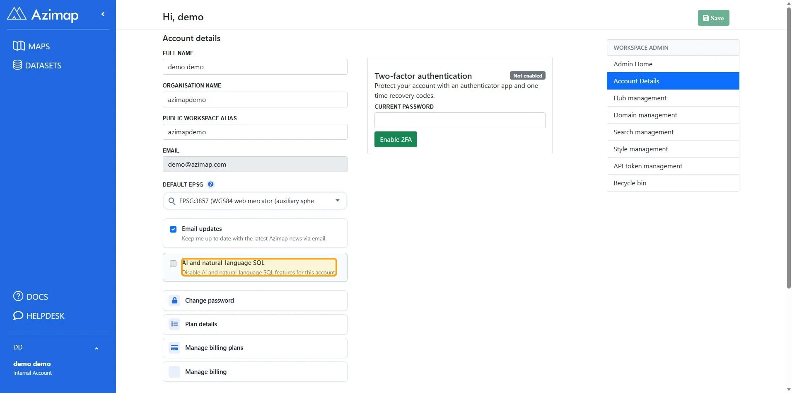Open Manage billing plans

255,348
